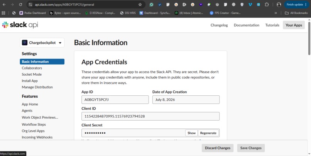Open the shield extension icon

click(242, 5)
